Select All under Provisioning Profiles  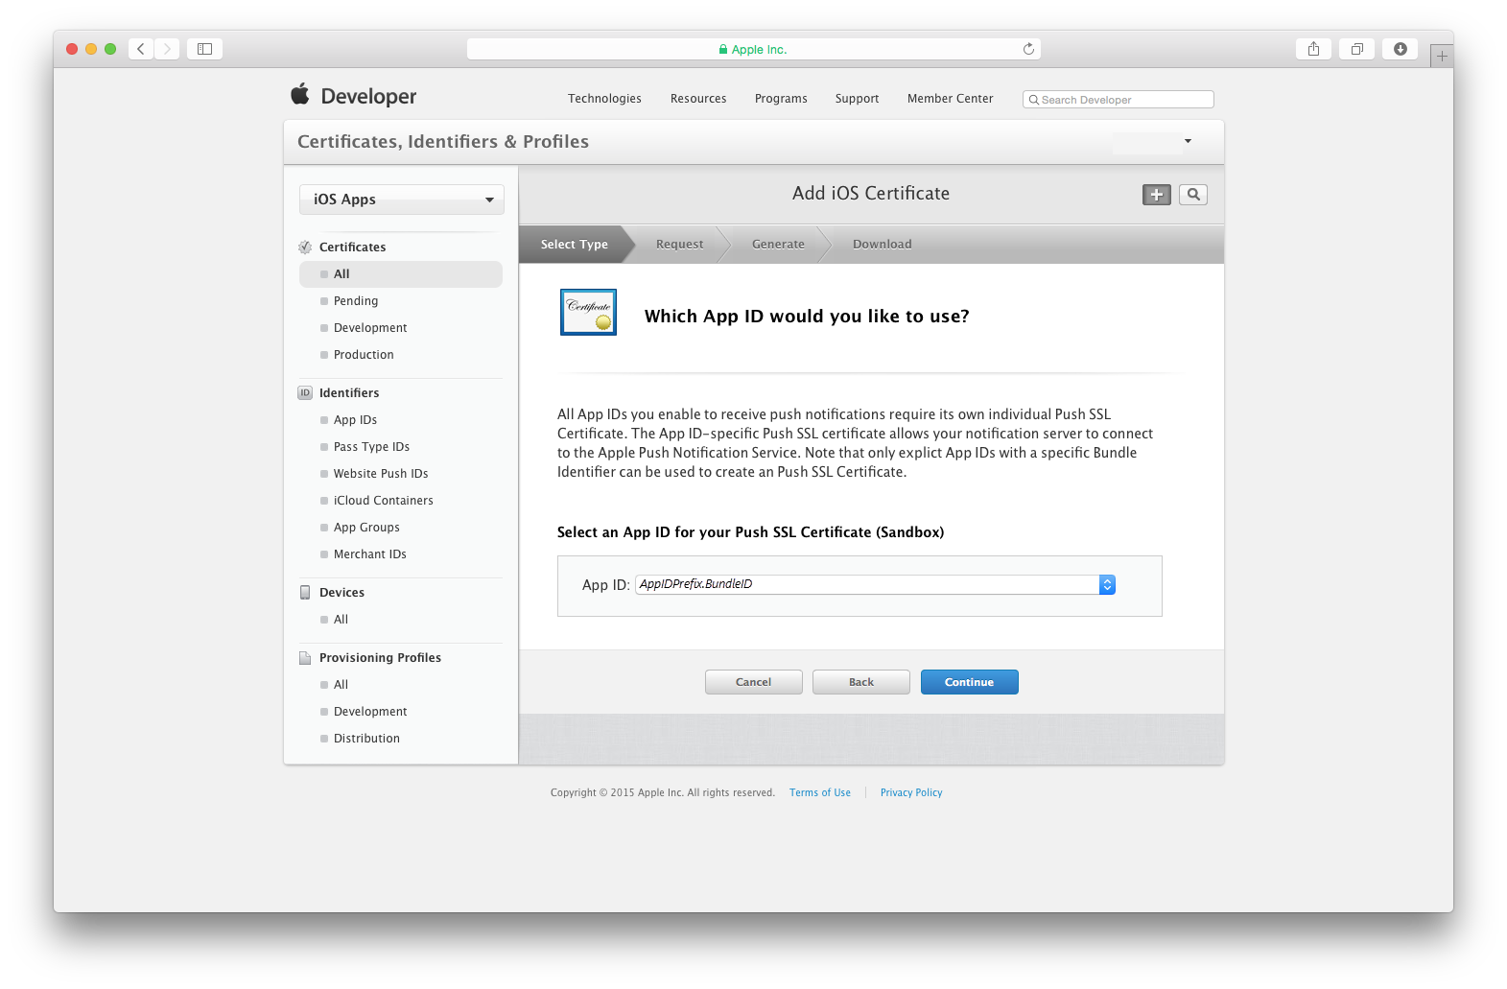pyautogui.click(x=341, y=685)
